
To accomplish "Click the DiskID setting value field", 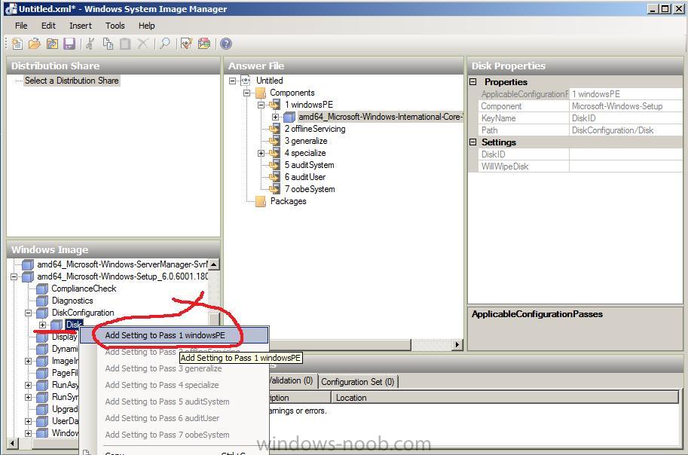I will (625, 154).
